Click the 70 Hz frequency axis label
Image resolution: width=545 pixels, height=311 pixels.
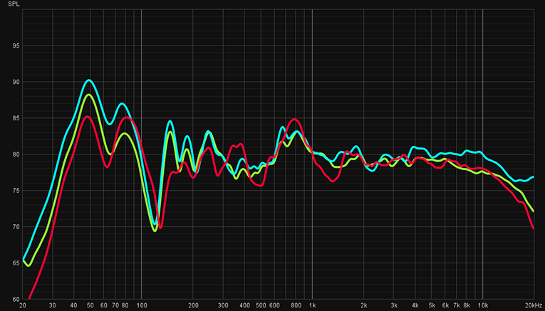click(115, 306)
